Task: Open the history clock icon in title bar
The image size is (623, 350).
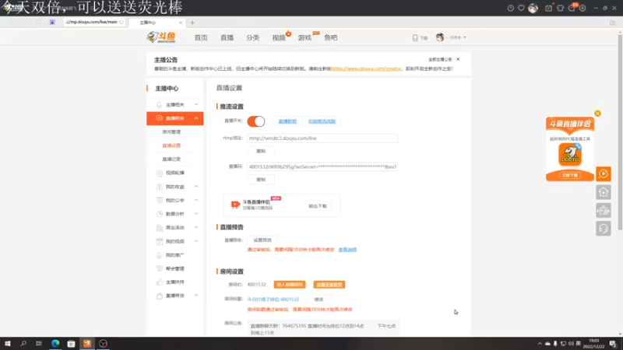Action: [x=511, y=8]
